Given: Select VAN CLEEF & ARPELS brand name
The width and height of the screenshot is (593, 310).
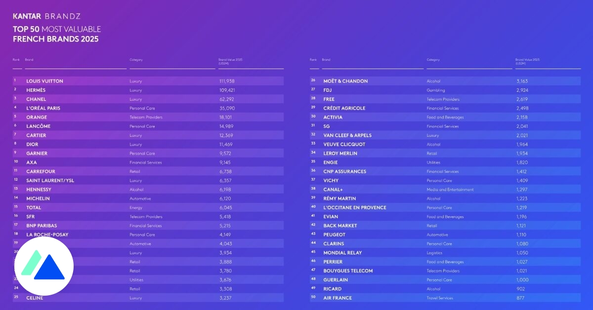Looking at the screenshot, I should pos(347,135).
